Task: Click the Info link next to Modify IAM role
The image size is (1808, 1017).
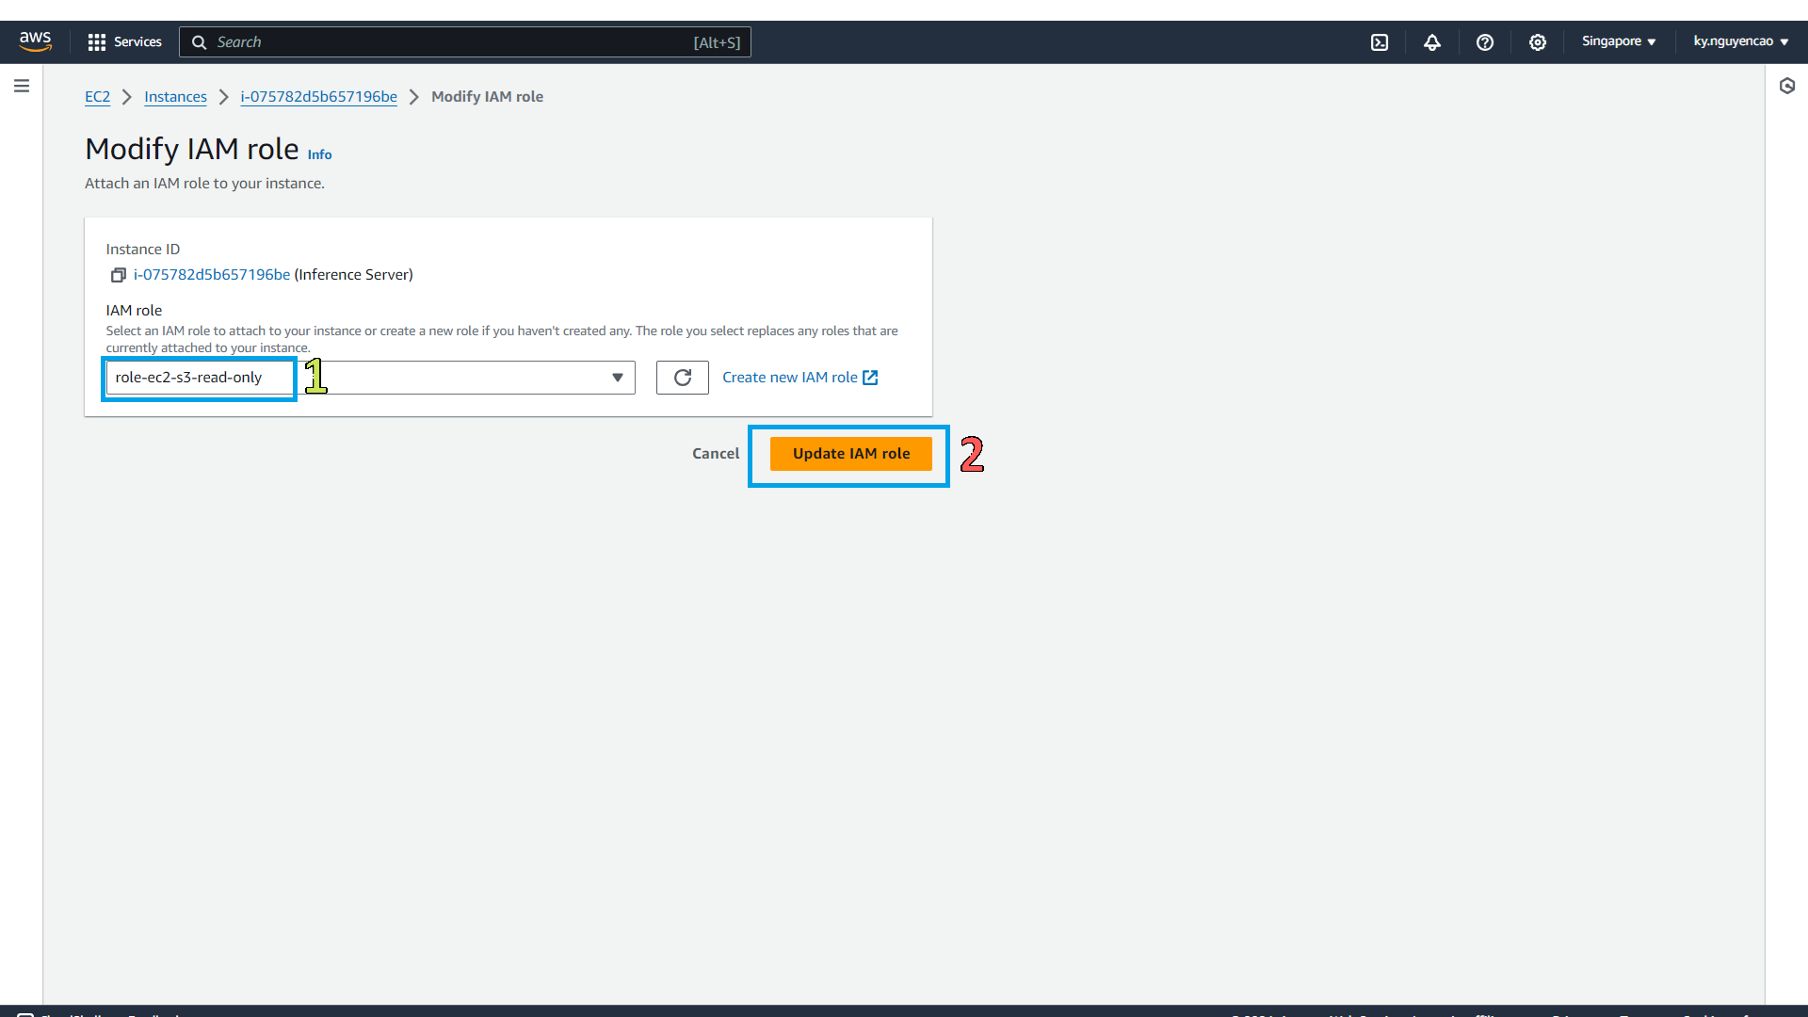Action: (x=318, y=154)
